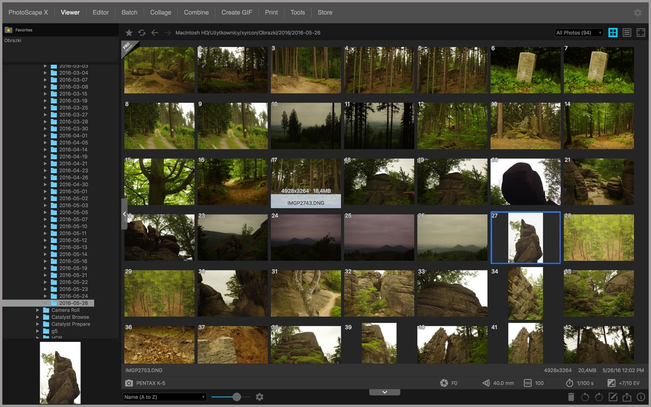Click the aperture icon beside F0
Viewport: 651px width, 407px height.
(x=443, y=383)
